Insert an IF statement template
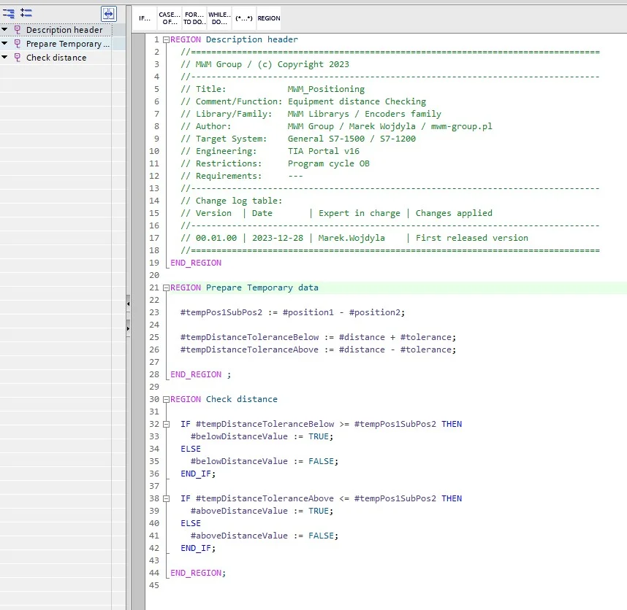The height and width of the screenshot is (610, 627). click(x=145, y=18)
